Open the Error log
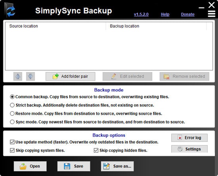Viewport: 218px width, 176px height. tap(189, 138)
